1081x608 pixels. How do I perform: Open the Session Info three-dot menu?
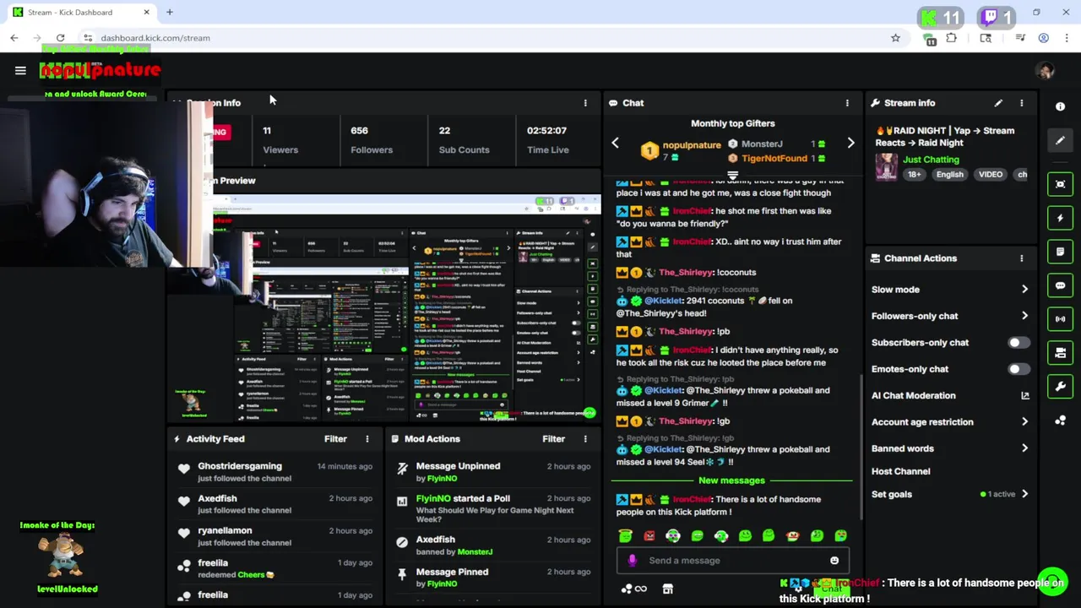click(x=585, y=103)
